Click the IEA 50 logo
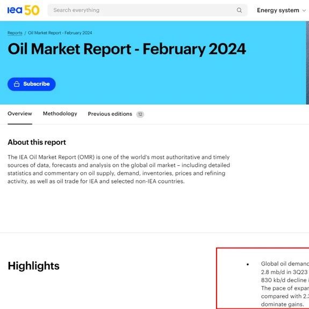This screenshot has height=309, width=309. [23, 10]
